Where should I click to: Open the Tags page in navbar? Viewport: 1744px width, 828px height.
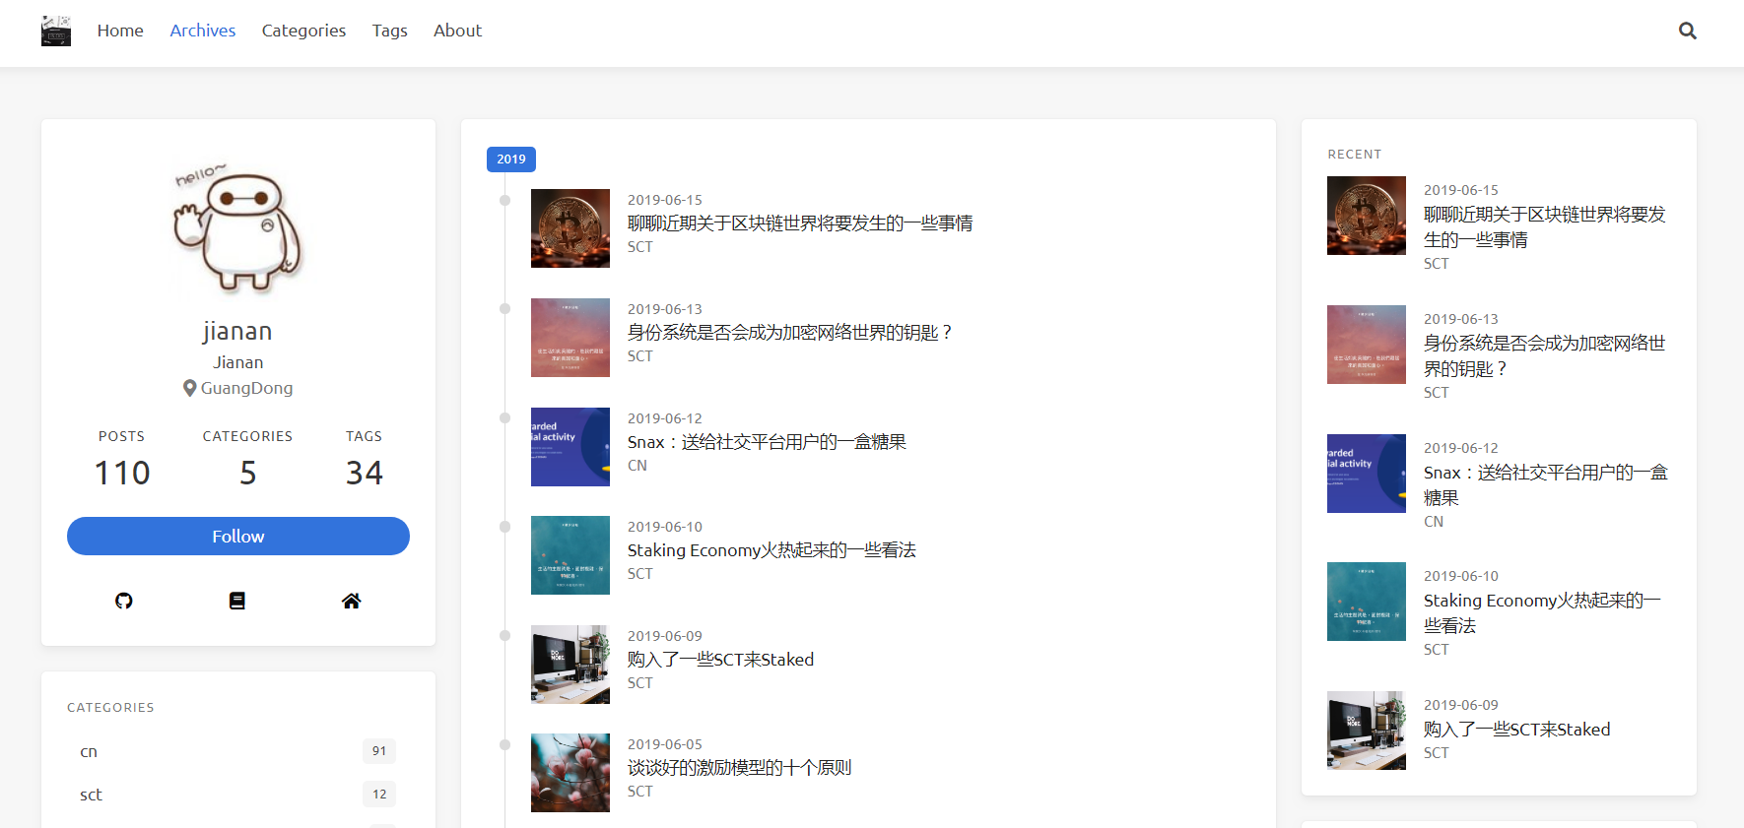coord(389,31)
